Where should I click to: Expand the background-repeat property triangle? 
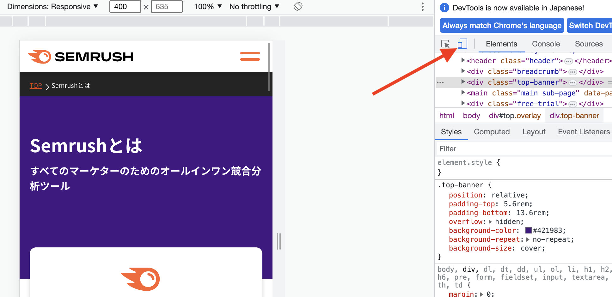pyautogui.click(x=528, y=239)
